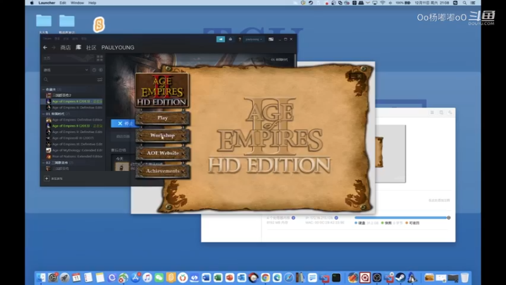
Task: Click the orange S icon on the desktop
Action: coord(99,24)
